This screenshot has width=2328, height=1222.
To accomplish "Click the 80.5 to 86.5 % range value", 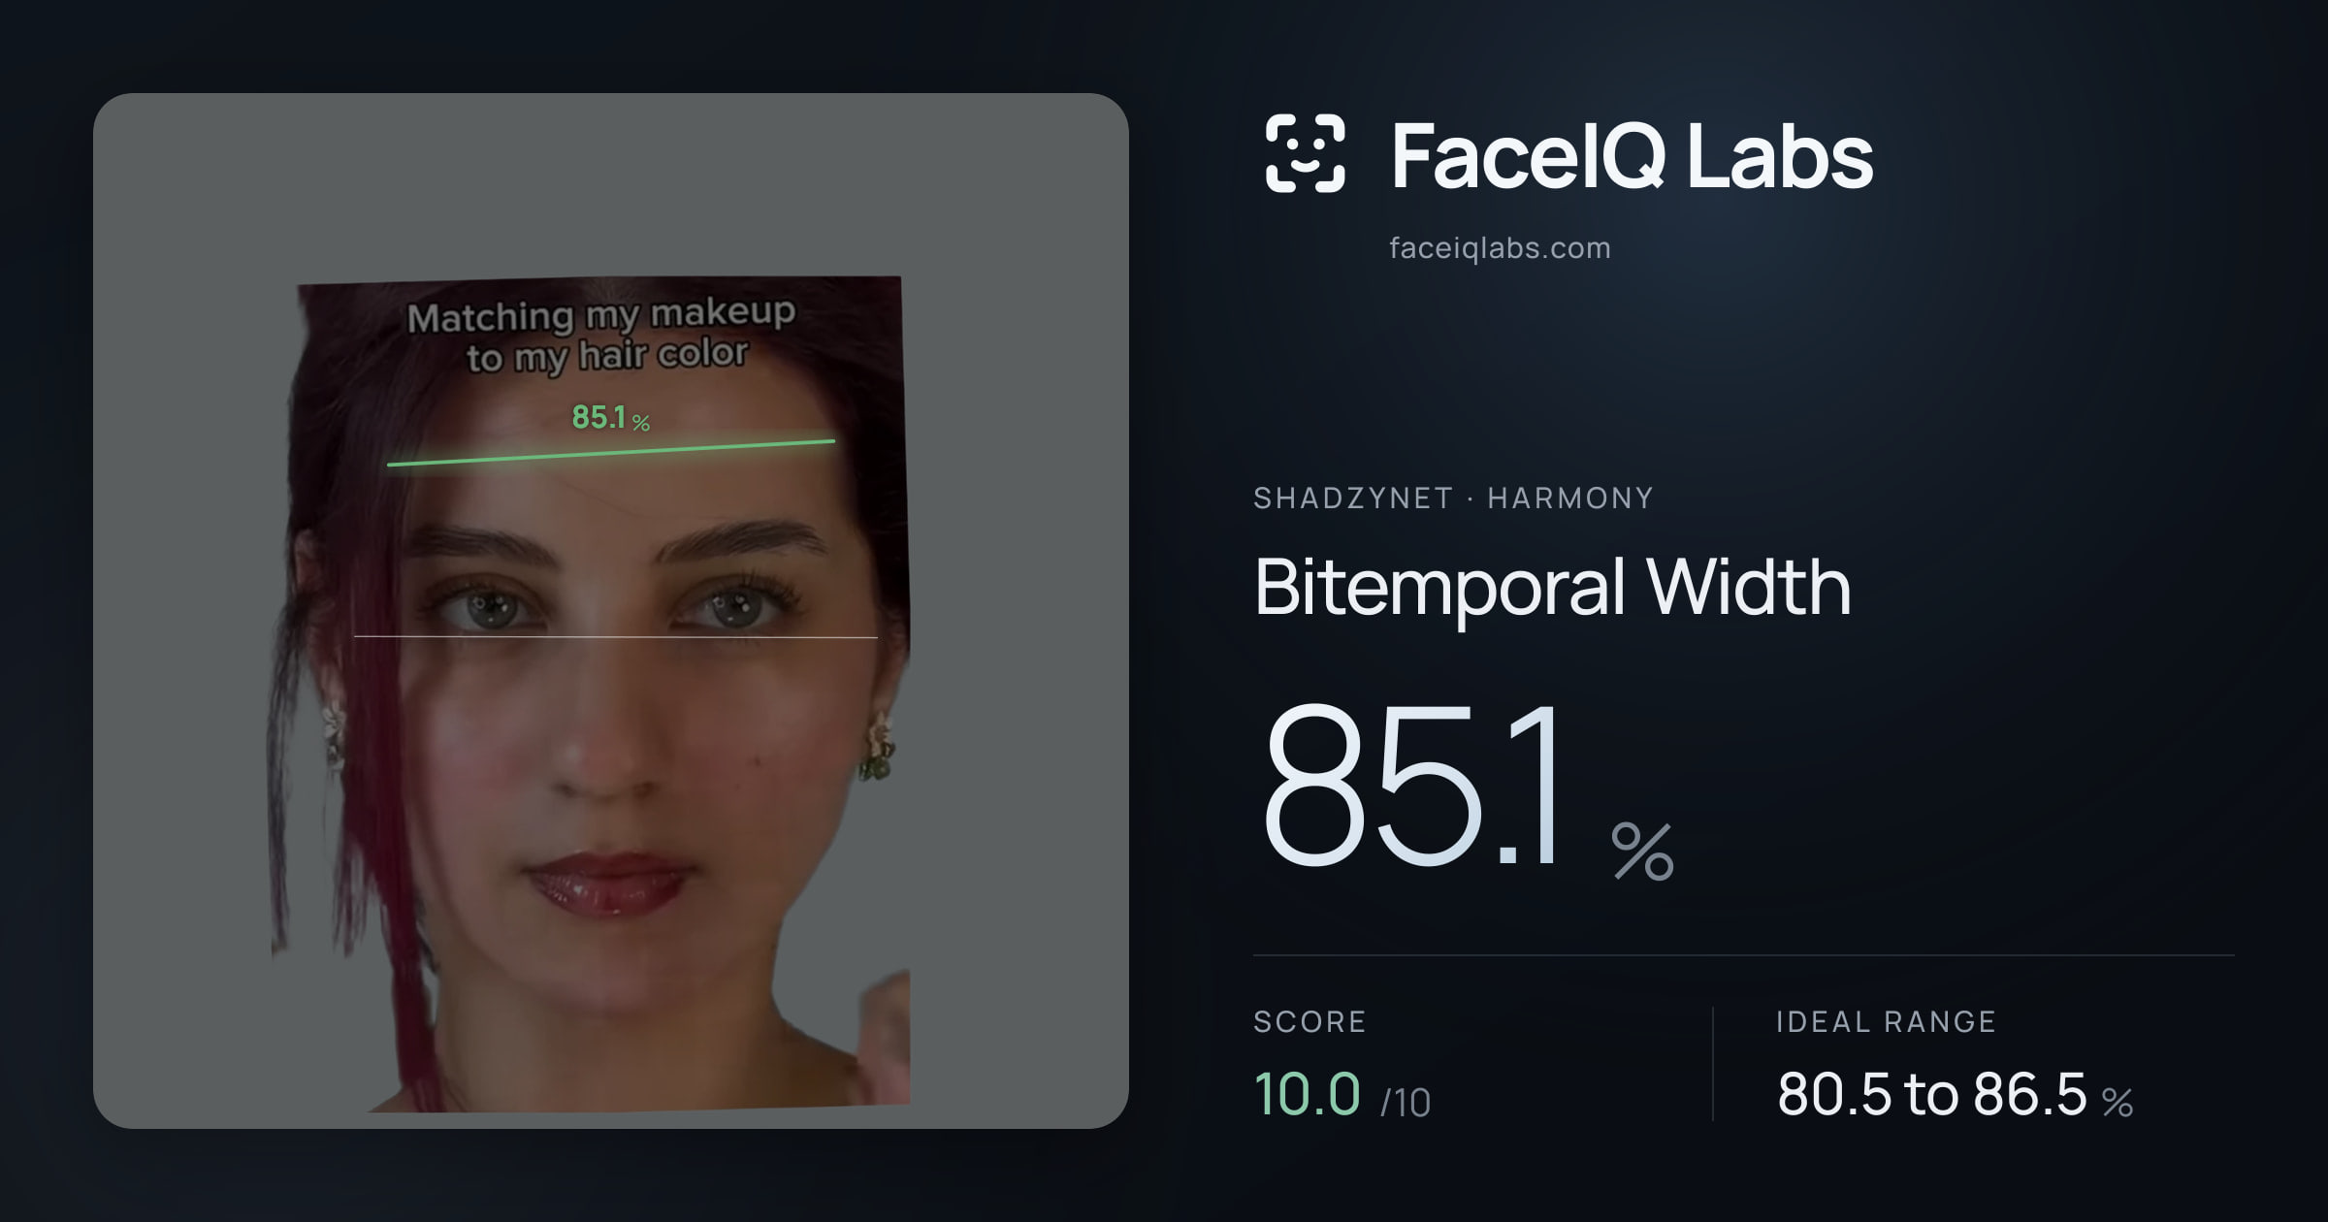I will click(x=1955, y=1094).
